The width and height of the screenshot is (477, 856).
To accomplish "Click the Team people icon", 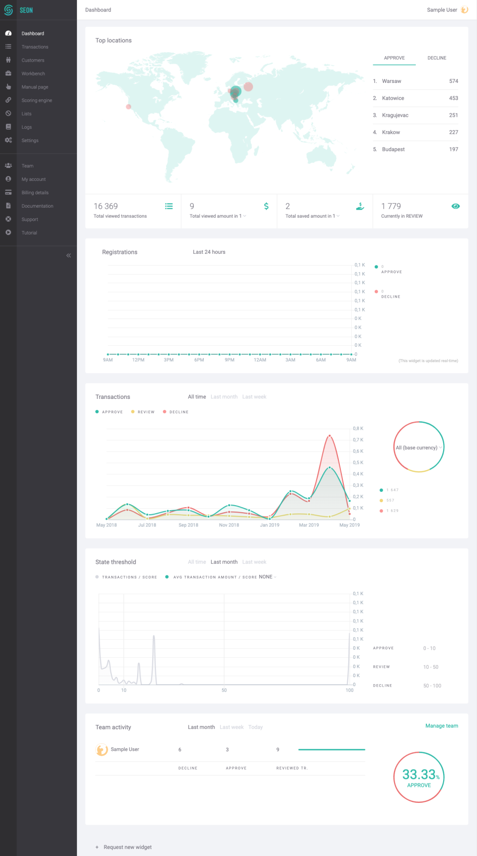I will (8, 166).
